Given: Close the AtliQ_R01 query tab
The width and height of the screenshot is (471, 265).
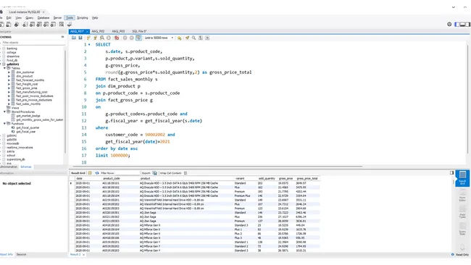Looking at the screenshot, I should click(x=88, y=31).
